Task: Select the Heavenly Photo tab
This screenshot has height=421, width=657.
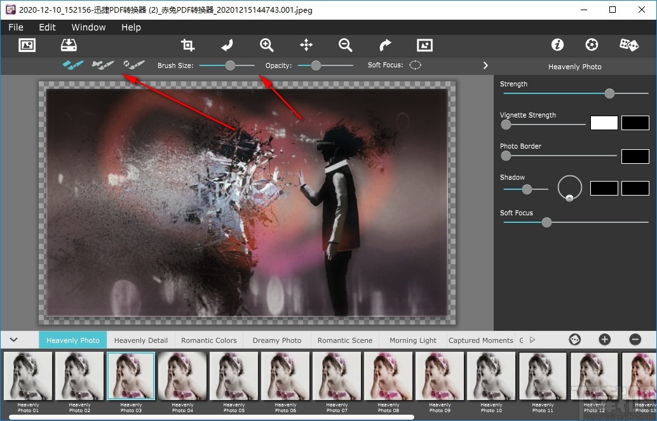Action: point(73,340)
